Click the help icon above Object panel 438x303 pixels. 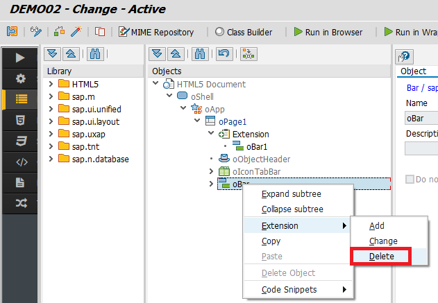[404, 57]
